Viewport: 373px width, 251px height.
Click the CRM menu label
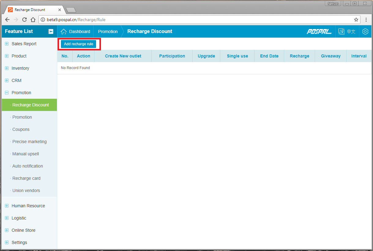[17, 80]
